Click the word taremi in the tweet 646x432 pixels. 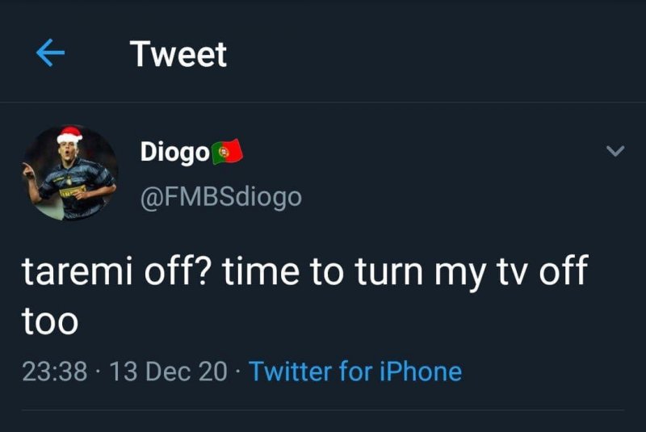(70, 273)
